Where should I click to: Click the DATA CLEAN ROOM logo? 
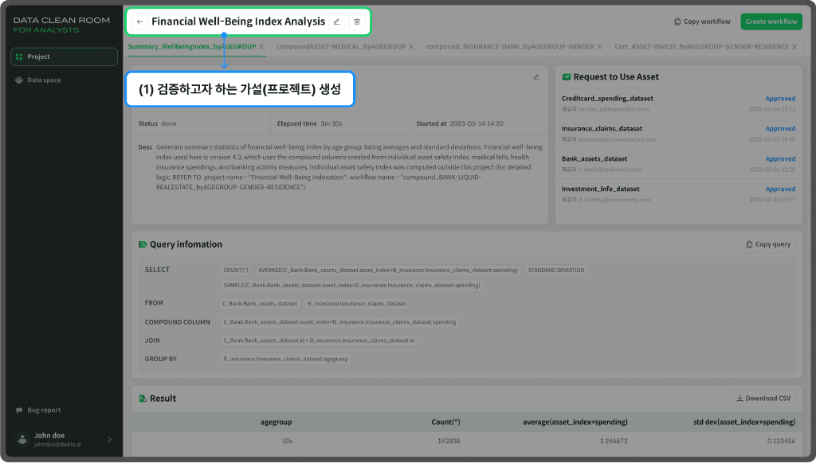coord(61,25)
